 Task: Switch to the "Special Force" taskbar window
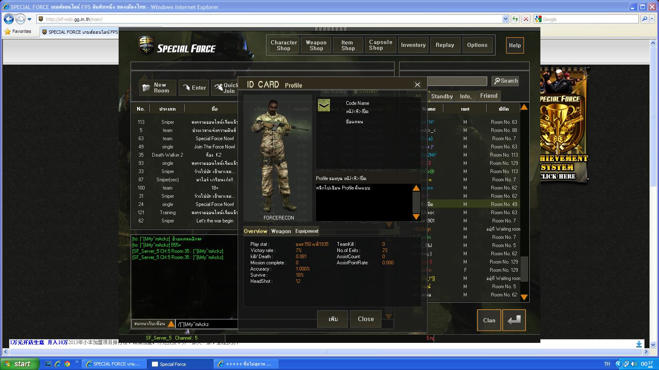click(180, 364)
